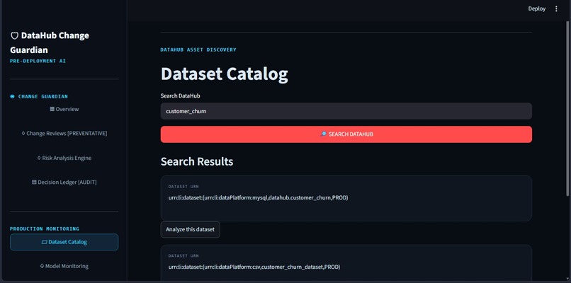571x283 pixels.
Task: Click the mysql customer_churn dataset URN text
Action: coord(258,197)
